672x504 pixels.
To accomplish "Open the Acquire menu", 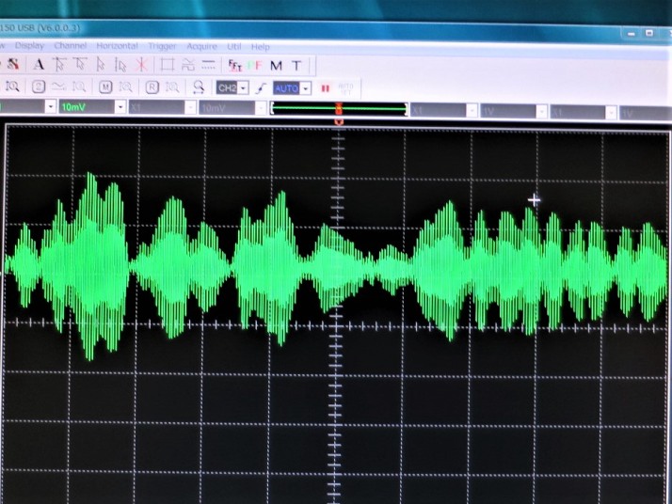I will pyautogui.click(x=201, y=45).
